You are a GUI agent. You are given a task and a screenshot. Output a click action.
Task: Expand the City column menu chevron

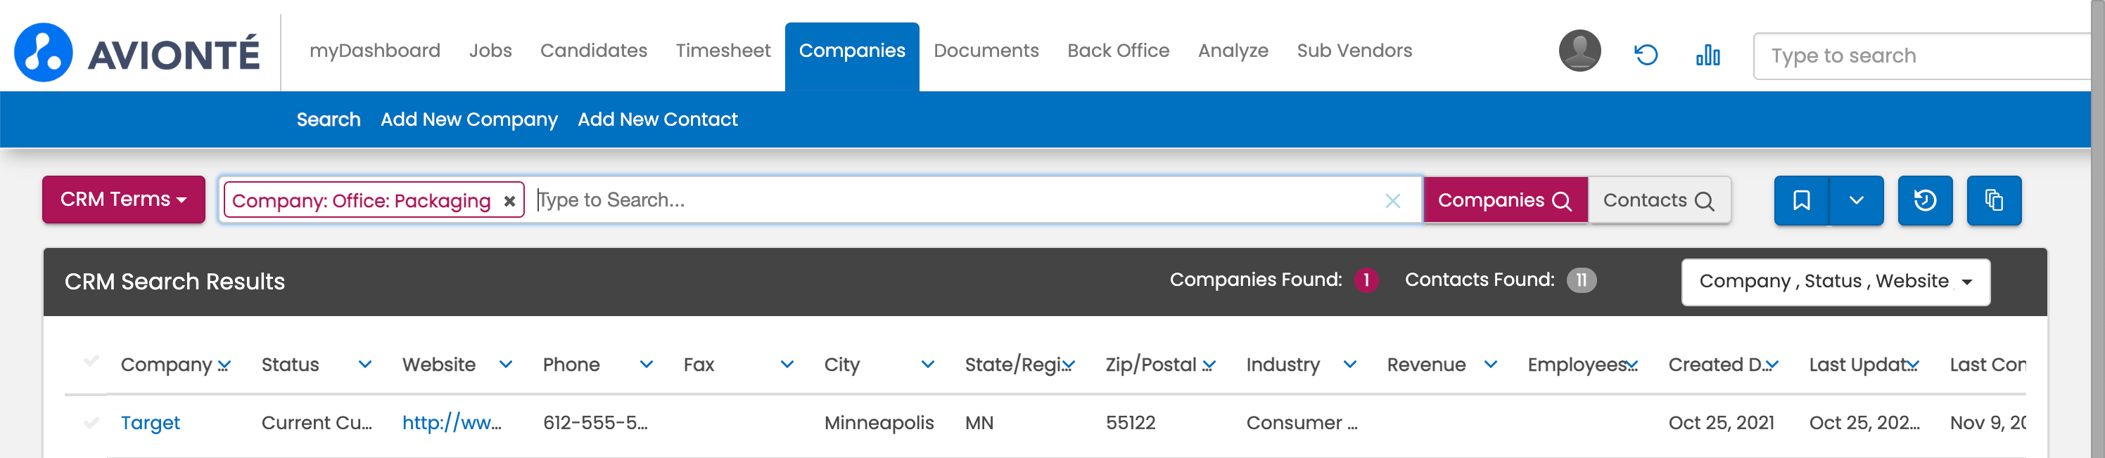pyautogui.click(x=927, y=365)
